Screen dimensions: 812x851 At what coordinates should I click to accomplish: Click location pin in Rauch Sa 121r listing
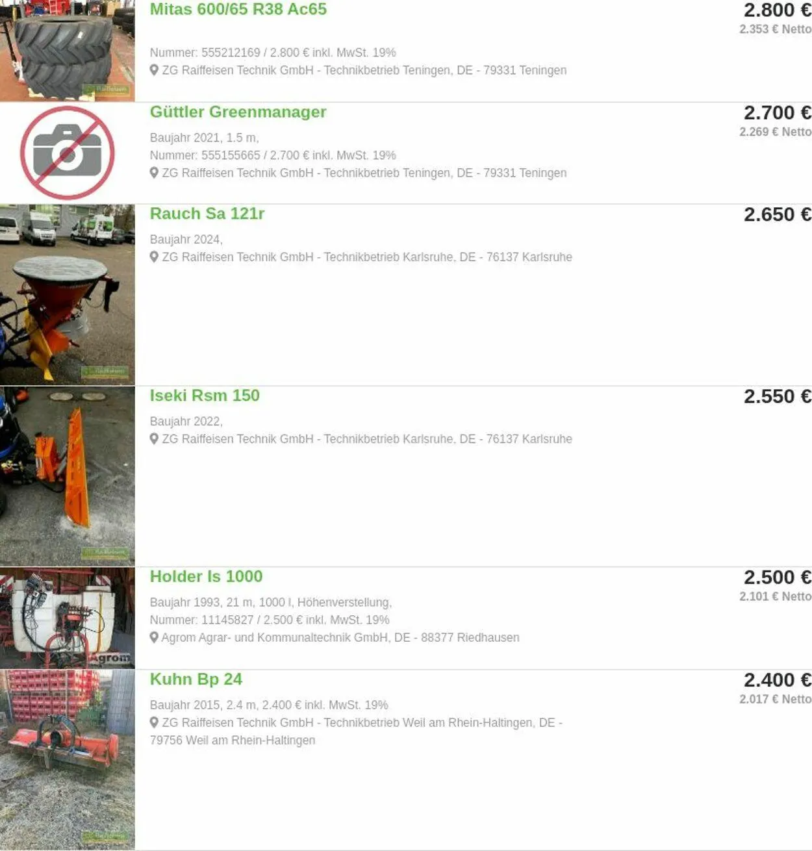pyautogui.click(x=154, y=257)
